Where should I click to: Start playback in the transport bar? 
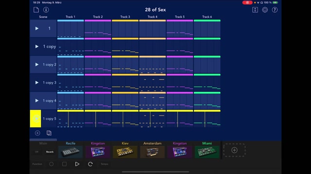click(x=77, y=164)
